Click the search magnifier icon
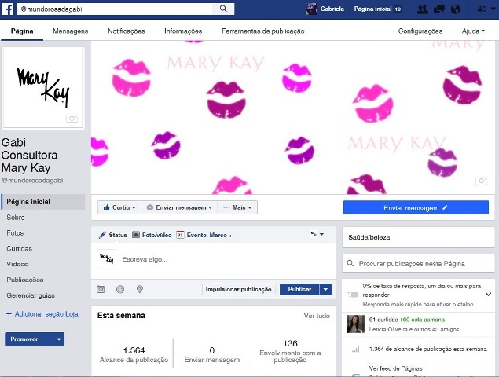Screen dimensions: 499x377 click(224, 9)
